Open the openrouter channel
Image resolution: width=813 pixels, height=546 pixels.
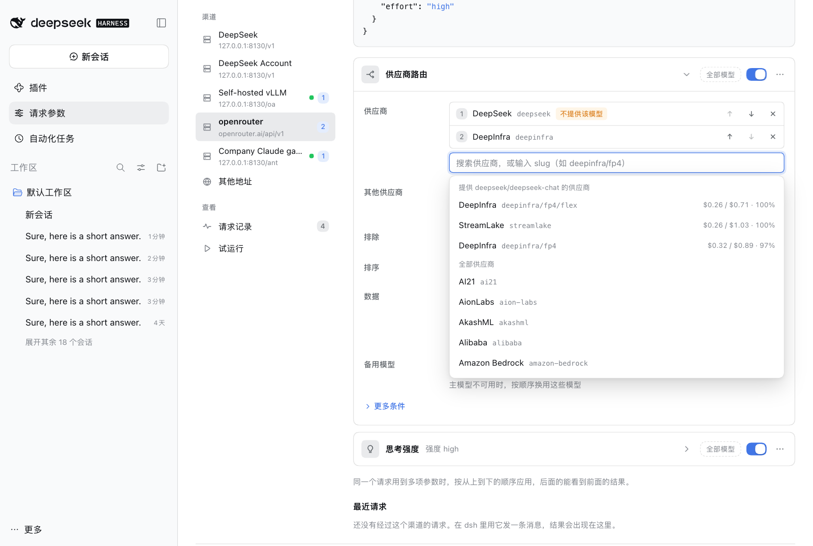tap(265, 127)
